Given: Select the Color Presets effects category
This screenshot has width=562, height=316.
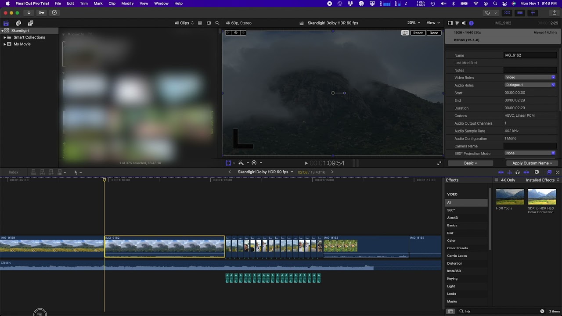Looking at the screenshot, I should click(x=458, y=248).
